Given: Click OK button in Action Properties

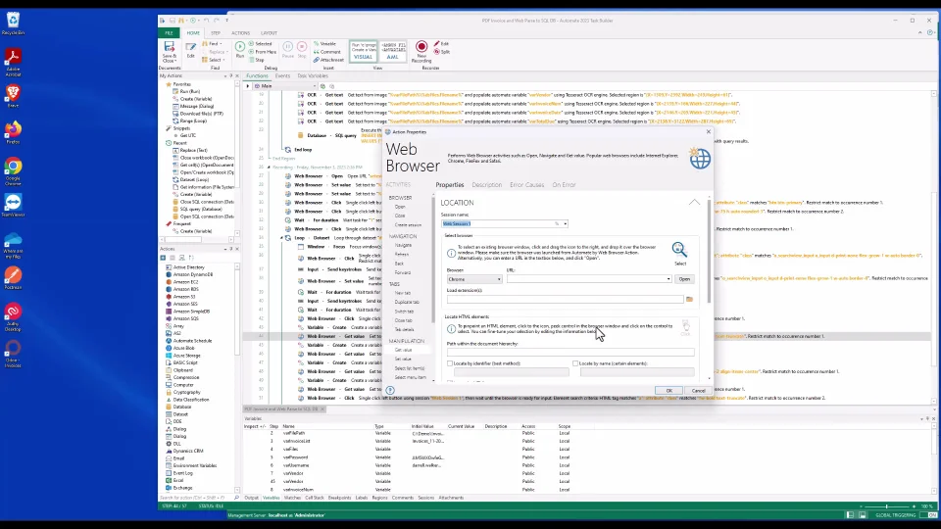Looking at the screenshot, I should coord(669,391).
